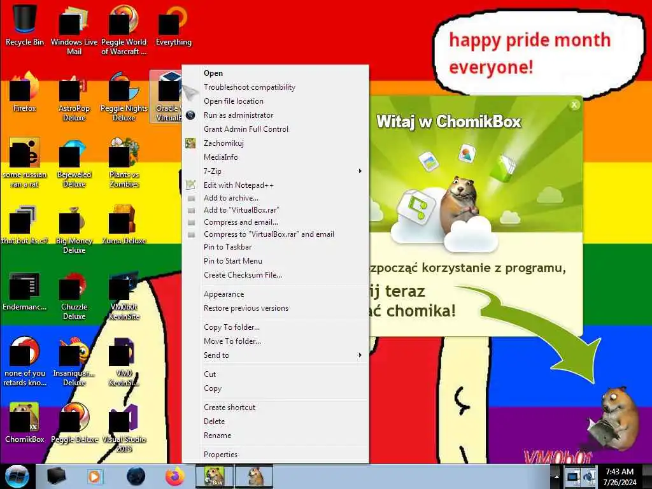
Task: Select the Oracle VirtualBox desktop icon
Action: (x=166, y=97)
